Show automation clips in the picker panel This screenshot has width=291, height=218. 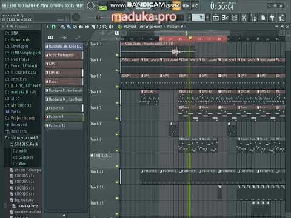coord(78,38)
